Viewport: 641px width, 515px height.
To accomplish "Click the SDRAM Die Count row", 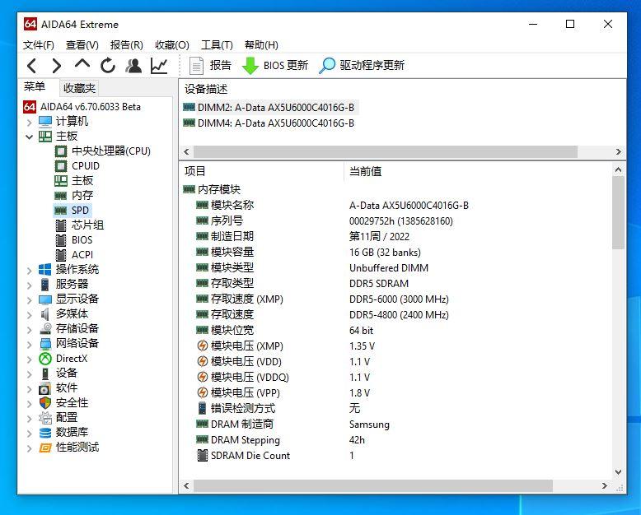I will 274,456.
